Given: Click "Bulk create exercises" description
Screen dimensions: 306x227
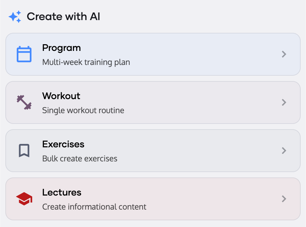Looking at the screenshot, I should [80, 159].
